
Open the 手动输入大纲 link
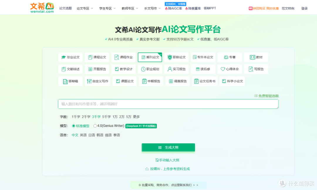167,160
